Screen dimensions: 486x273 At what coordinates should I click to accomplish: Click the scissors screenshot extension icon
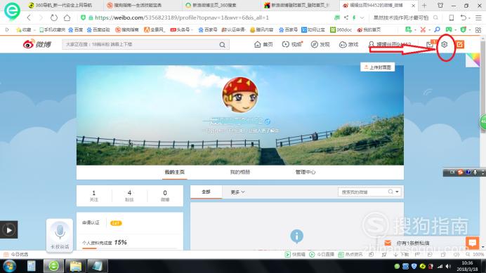coord(423,29)
